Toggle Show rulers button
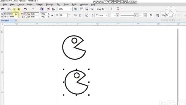Image resolution: width=186 pixels, height=105 pixels. (x=82, y=9)
